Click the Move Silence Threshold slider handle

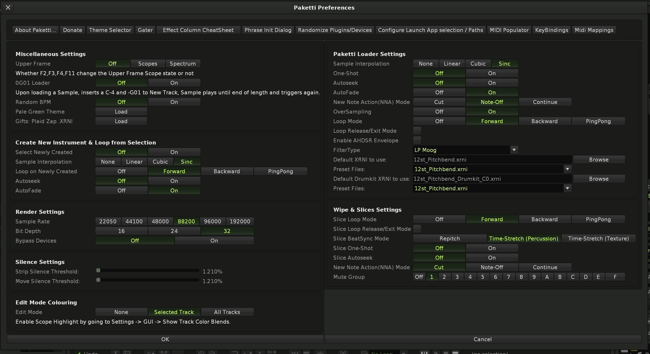[x=98, y=280]
